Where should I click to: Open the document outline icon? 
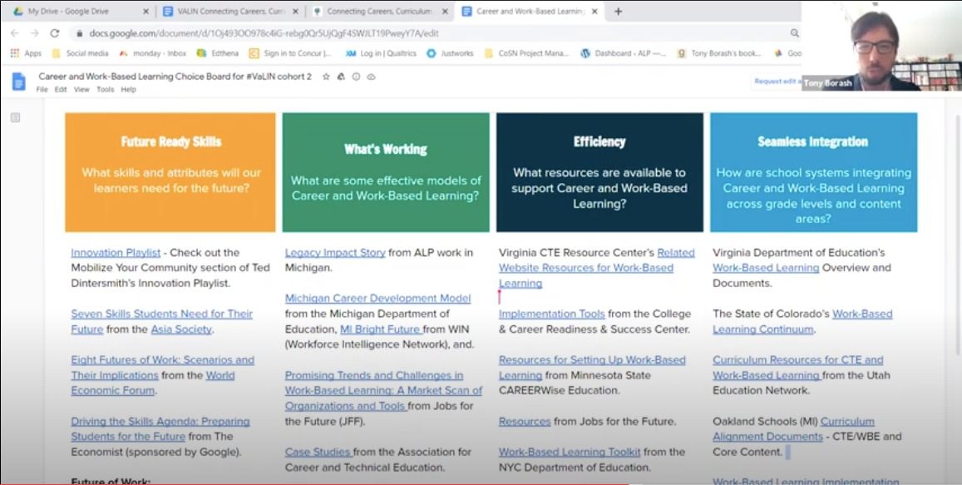(x=15, y=118)
